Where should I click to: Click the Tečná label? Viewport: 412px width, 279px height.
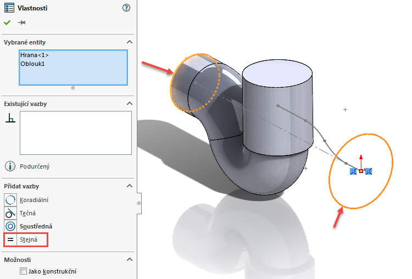[x=27, y=213]
